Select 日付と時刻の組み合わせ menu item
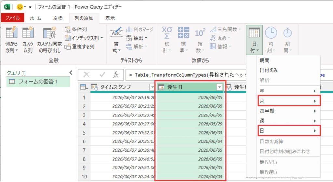Screen dimensions: 333x182 coord(288,151)
